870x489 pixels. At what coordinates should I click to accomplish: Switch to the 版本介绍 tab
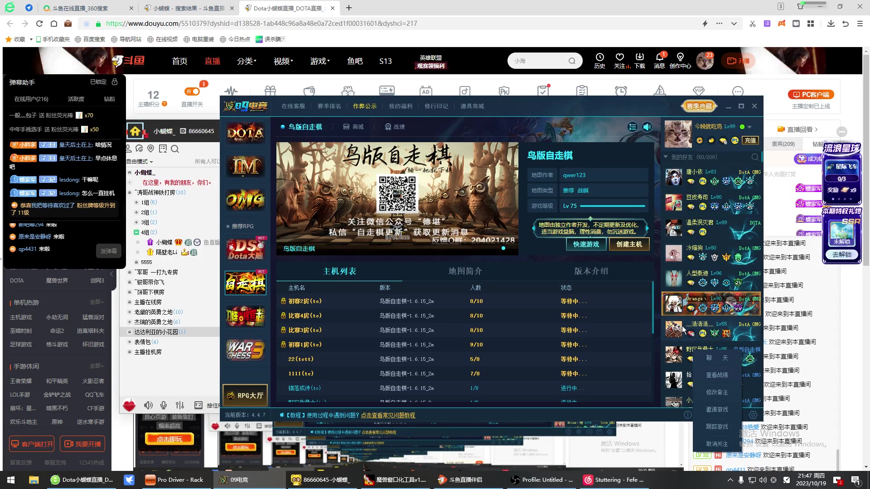[x=591, y=271]
